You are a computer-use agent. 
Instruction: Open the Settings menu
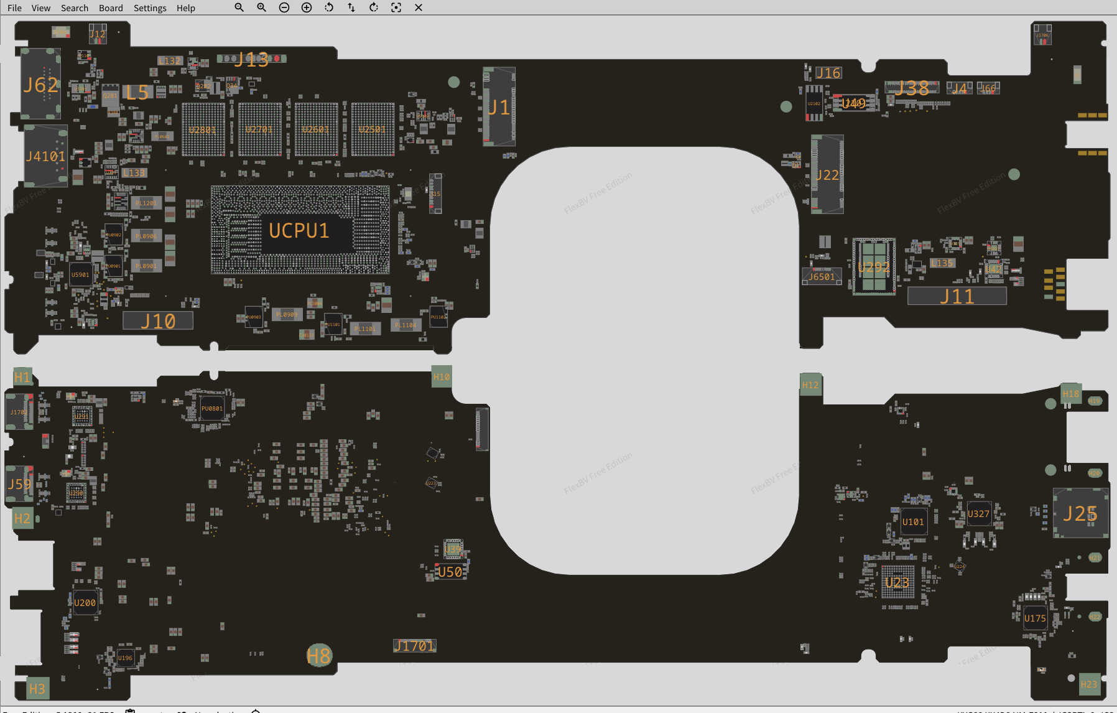pyautogui.click(x=150, y=8)
